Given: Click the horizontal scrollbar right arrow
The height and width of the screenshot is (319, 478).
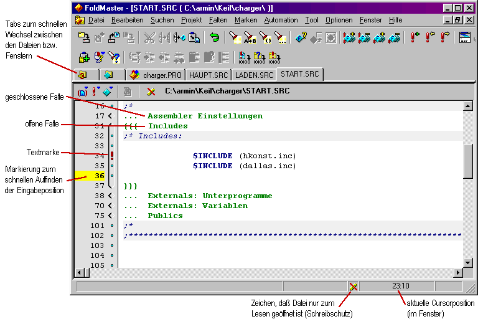Looking at the screenshot, I should 457,272.
